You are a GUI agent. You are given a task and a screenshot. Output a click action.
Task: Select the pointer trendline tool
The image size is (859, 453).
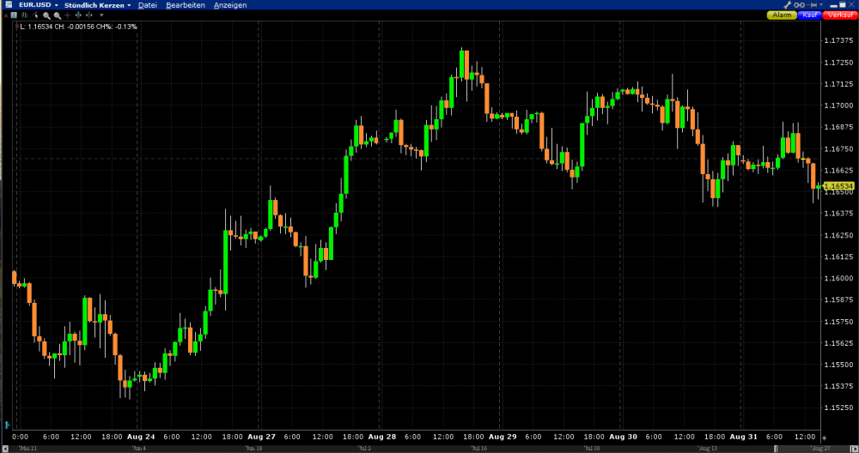[x=35, y=15]
